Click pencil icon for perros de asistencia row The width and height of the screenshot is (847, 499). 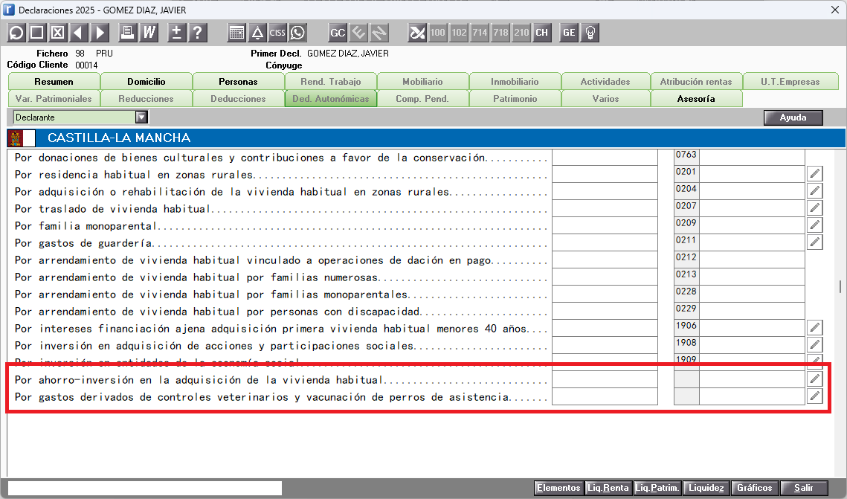click(x=815, y=396)
